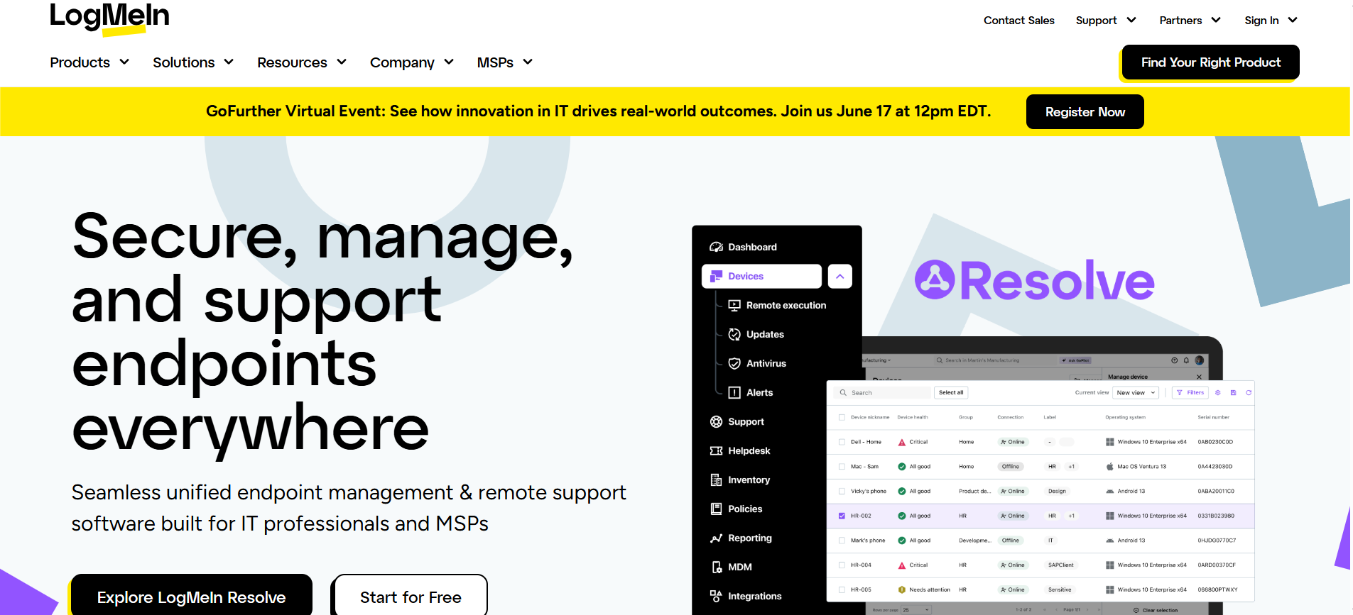Viewport: 1353px width, 615px height.
Task: Select Helpdesk in the sidebar
Action: point(749,450)
